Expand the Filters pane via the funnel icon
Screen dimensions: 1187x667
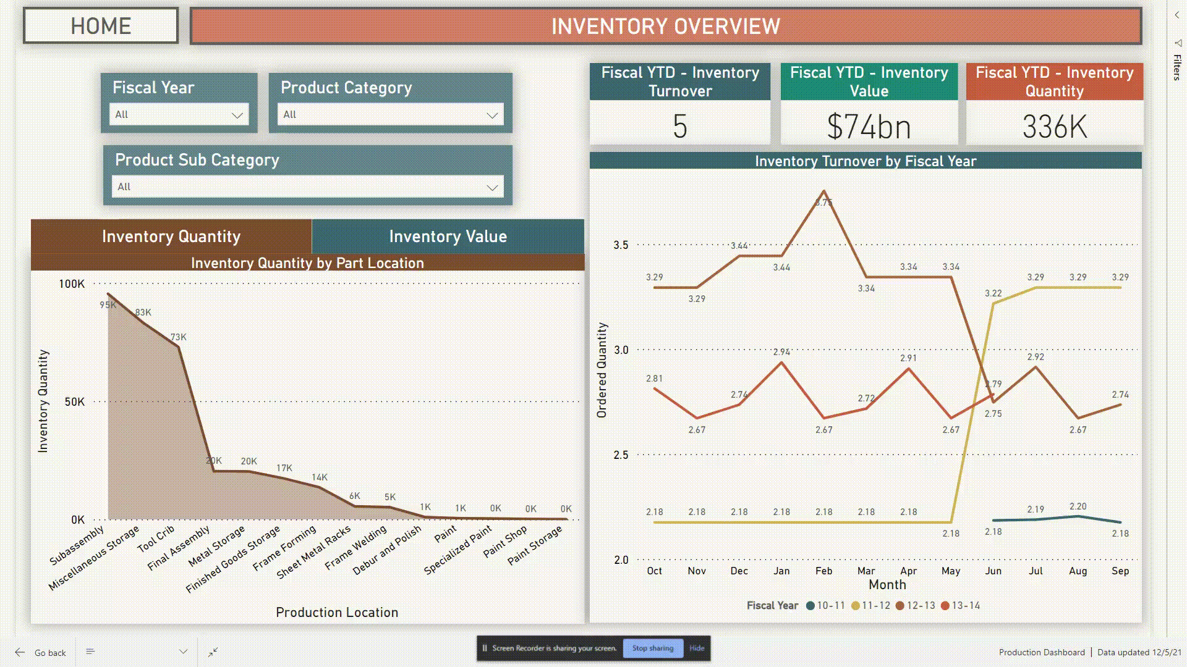click(x=1174, y=43)
